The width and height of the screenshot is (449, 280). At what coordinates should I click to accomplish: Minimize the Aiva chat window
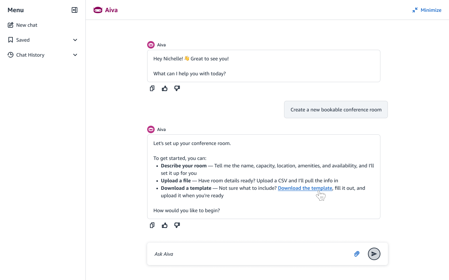point(427,10)
